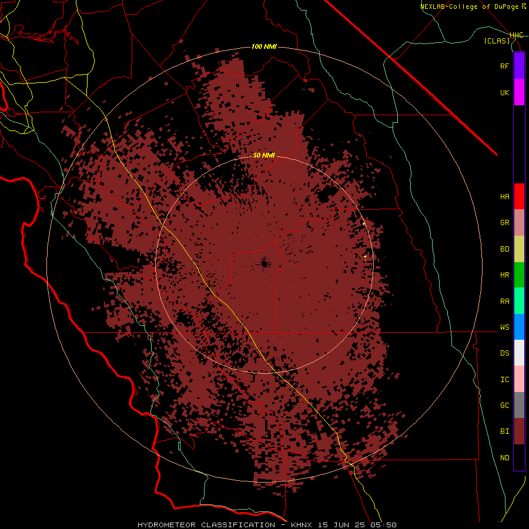Click the radar site center point
The image size is (529, 529).
coord(264,263)
